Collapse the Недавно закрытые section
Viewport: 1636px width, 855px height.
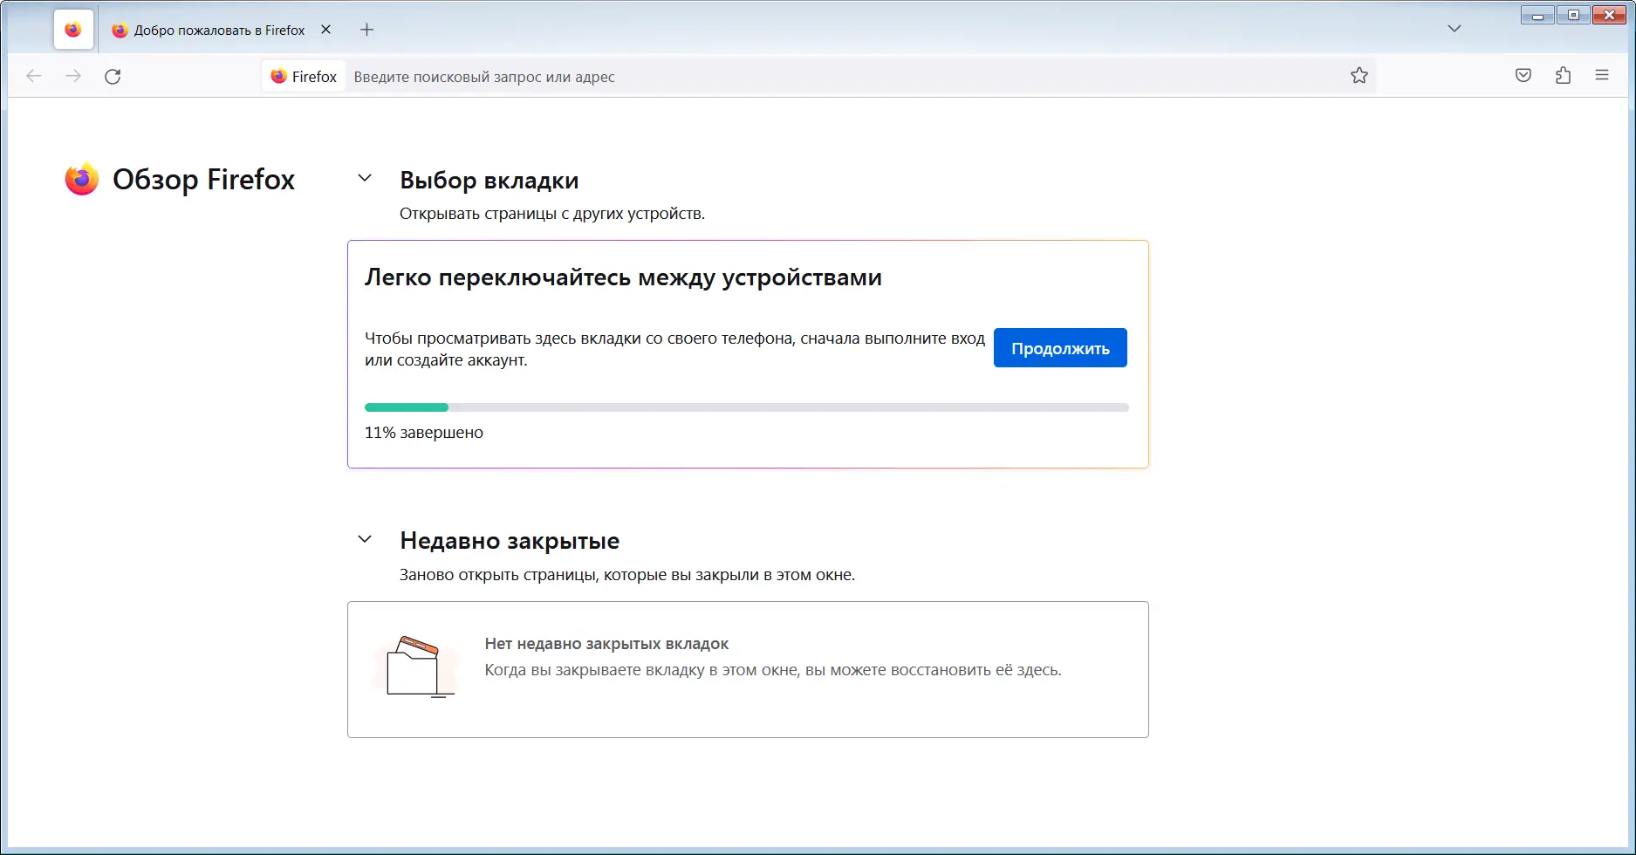365,537
